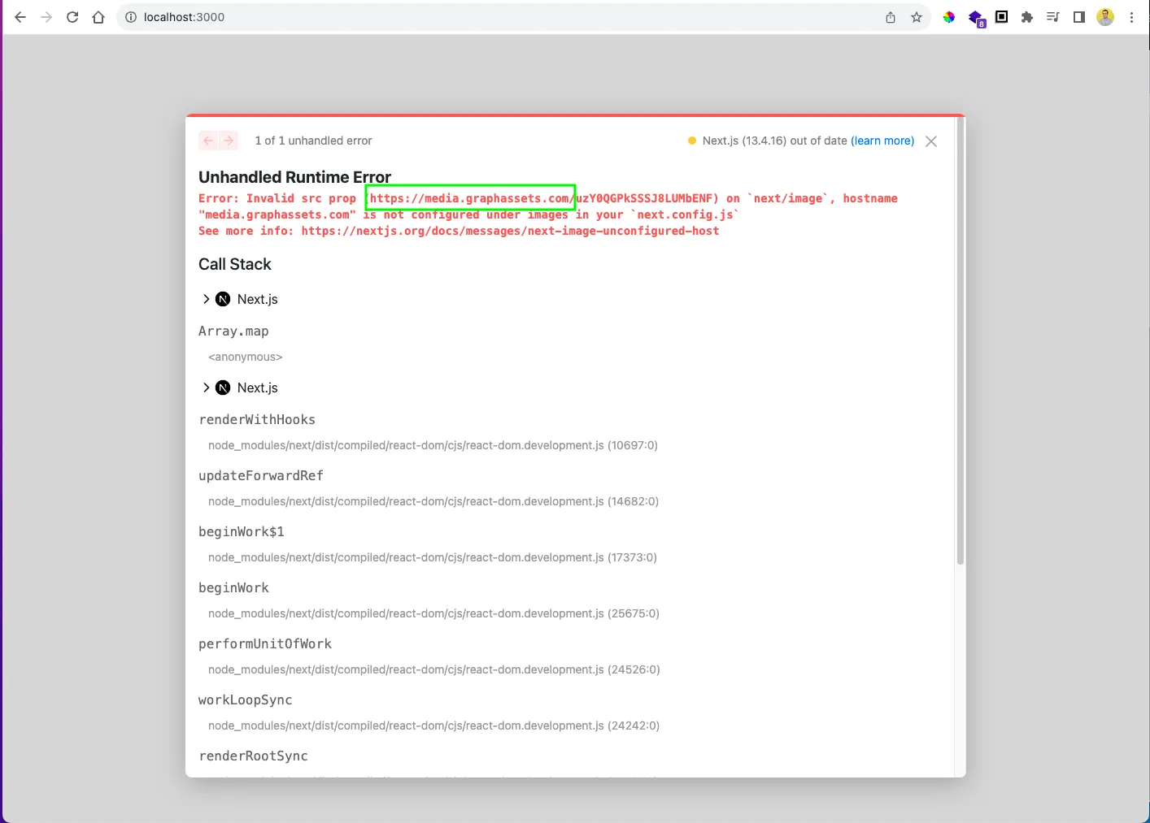Screen dimensions: 1150x823
Task: Toggle the browser side panel
Action: [1079, 17]
